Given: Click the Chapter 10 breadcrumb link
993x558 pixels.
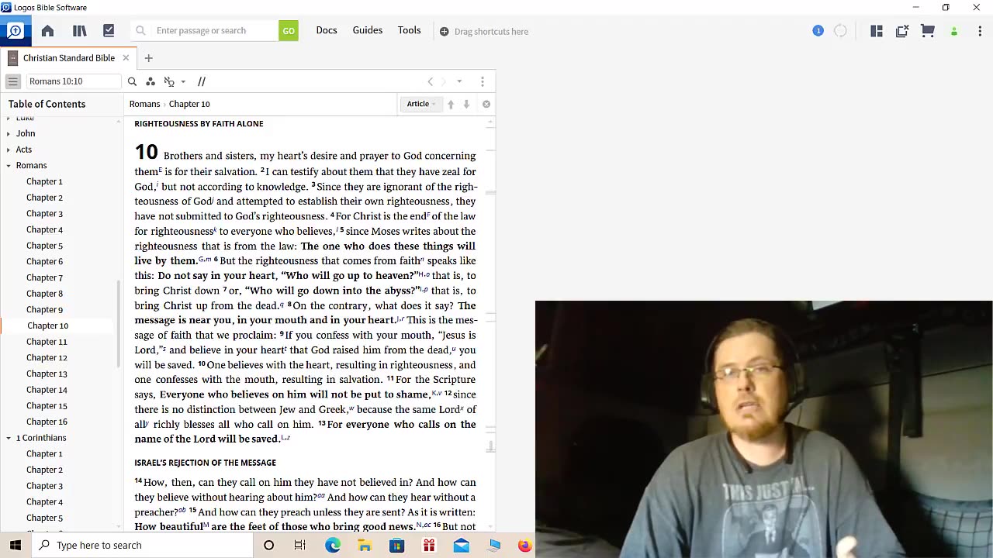Looking at the screenshot, I should point(189,104).
